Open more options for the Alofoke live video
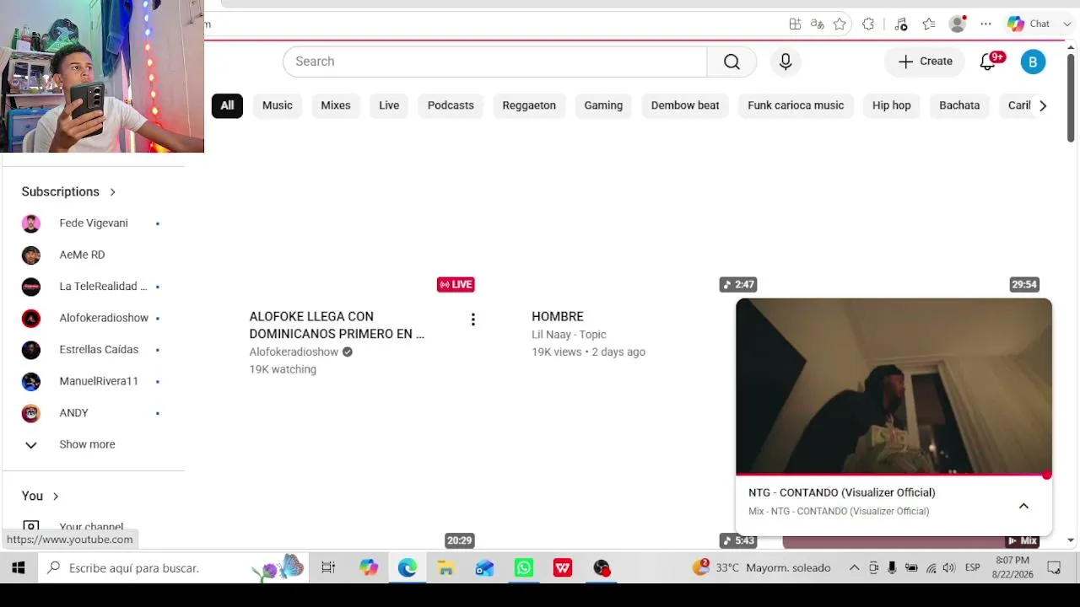Viewport: 1080px width, 607px height. point(473,319)
